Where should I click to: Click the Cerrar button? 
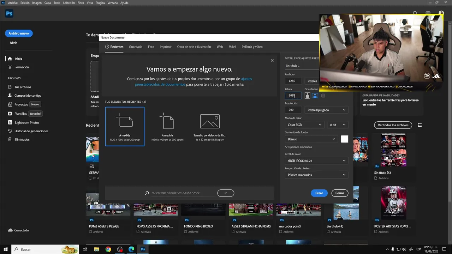click(x=340, y=193)
